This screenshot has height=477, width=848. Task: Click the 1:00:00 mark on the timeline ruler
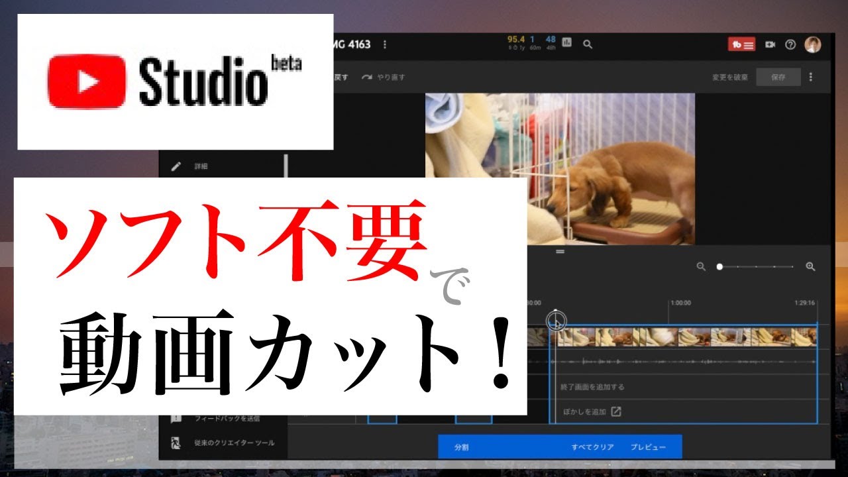click(680, 303)
